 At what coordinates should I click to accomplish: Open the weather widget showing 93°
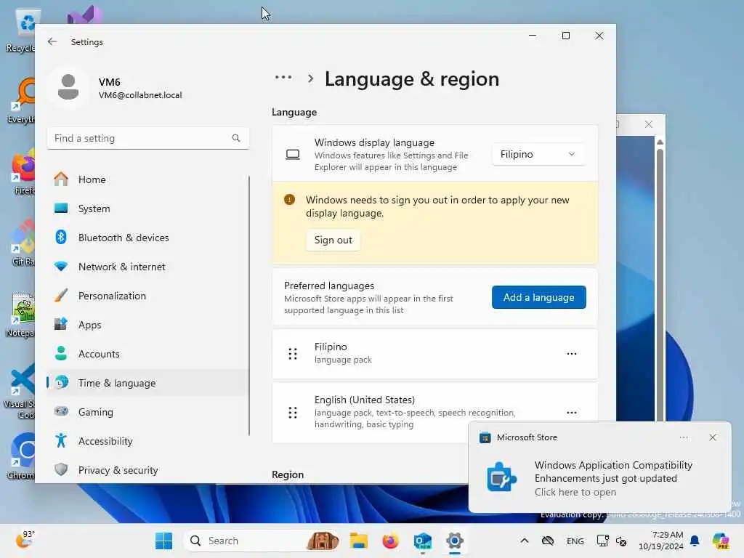(24, 540)
